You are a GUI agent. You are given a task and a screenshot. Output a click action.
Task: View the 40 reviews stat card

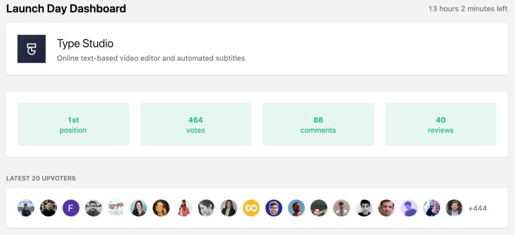pyautogui.click(x=441, y=124)
